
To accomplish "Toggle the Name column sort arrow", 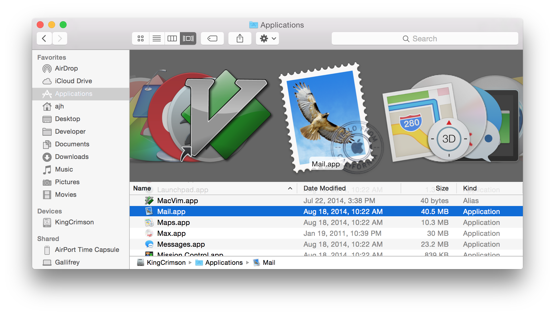I will pos(290,188).
